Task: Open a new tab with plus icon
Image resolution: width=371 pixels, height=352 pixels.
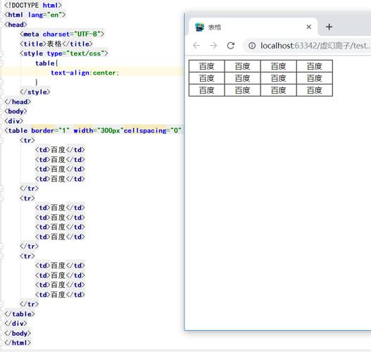Action: pos(329,27)
